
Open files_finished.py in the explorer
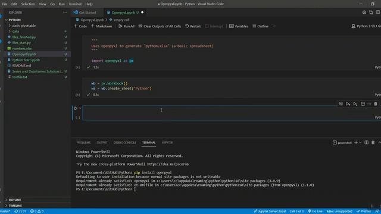pyautogui.click(x=24, y=37)
